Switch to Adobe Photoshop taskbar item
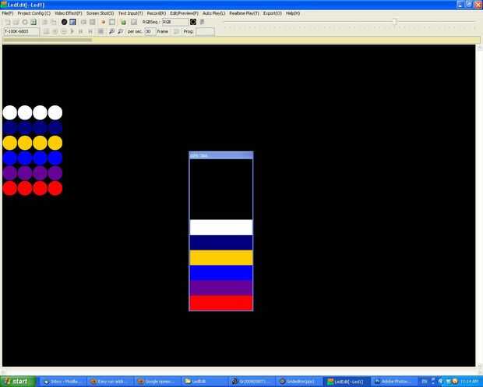Screen dimensions: 483x387 (x=395, y=382)
